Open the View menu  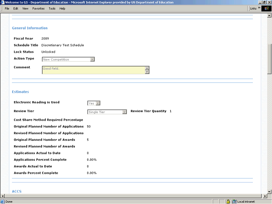(x=25, y=8)
